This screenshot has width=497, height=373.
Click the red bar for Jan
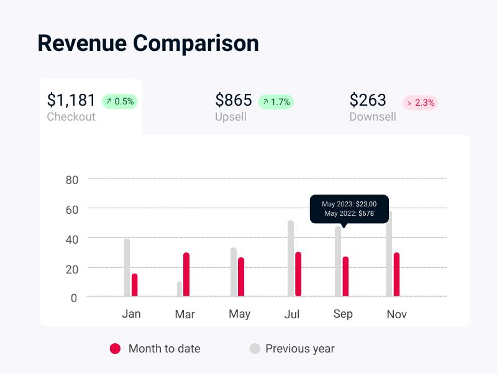pos(135,285)
